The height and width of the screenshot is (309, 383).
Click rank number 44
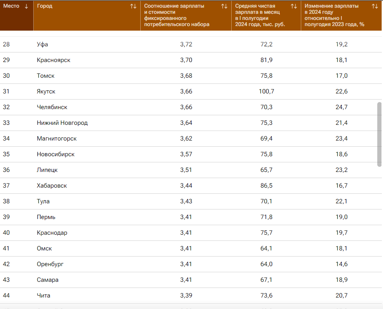pos(6,295)
